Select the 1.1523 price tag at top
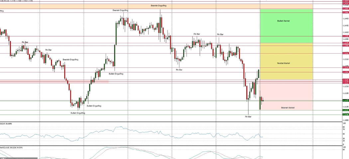Image resolution: width=349 pixels, height=159 pixels. (x=345, y=1)
